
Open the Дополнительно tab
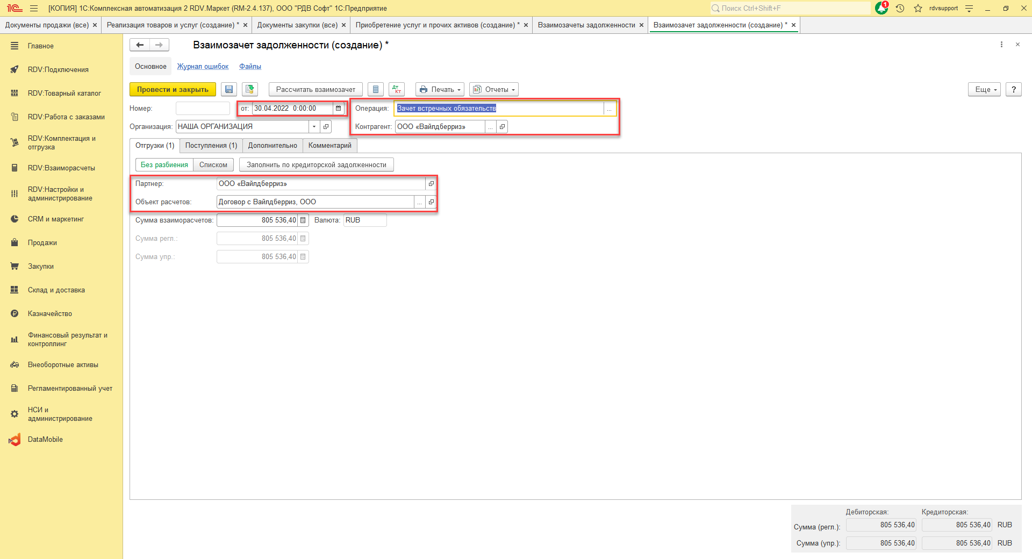coord(273,146)
